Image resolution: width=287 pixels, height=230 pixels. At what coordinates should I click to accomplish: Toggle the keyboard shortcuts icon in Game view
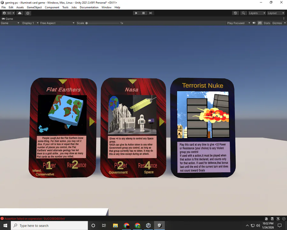[x=260, y=23]
